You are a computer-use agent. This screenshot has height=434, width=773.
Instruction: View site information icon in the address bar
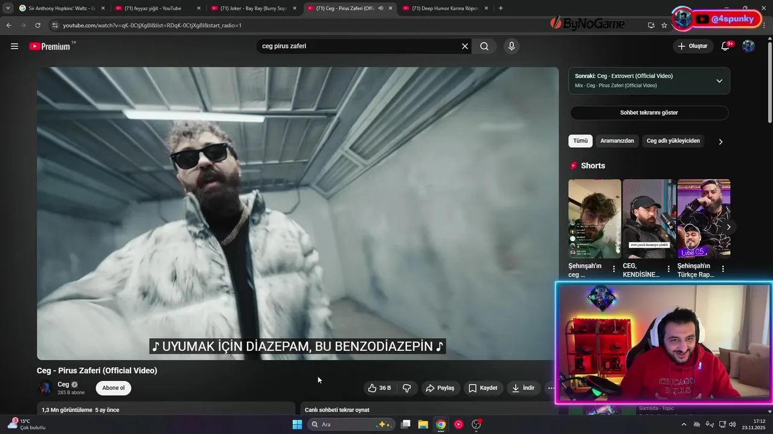[55, 25]
